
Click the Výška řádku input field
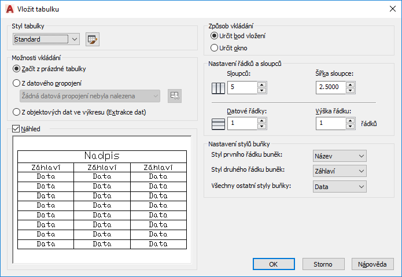[x=331, y=124]
